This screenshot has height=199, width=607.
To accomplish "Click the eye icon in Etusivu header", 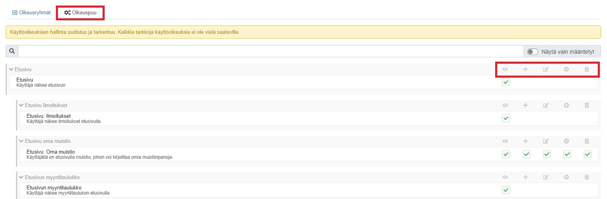I will tap(505, 70).
